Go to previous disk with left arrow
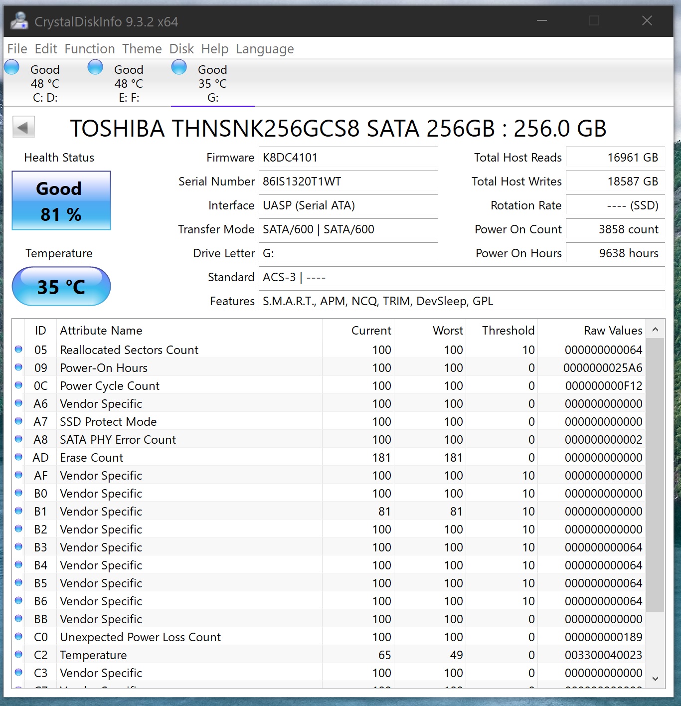 click(x=23, y=127)
